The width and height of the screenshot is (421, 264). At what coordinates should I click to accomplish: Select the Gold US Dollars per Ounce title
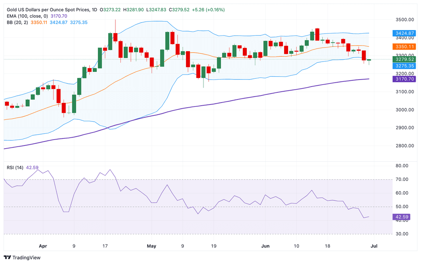pos(48,10)
